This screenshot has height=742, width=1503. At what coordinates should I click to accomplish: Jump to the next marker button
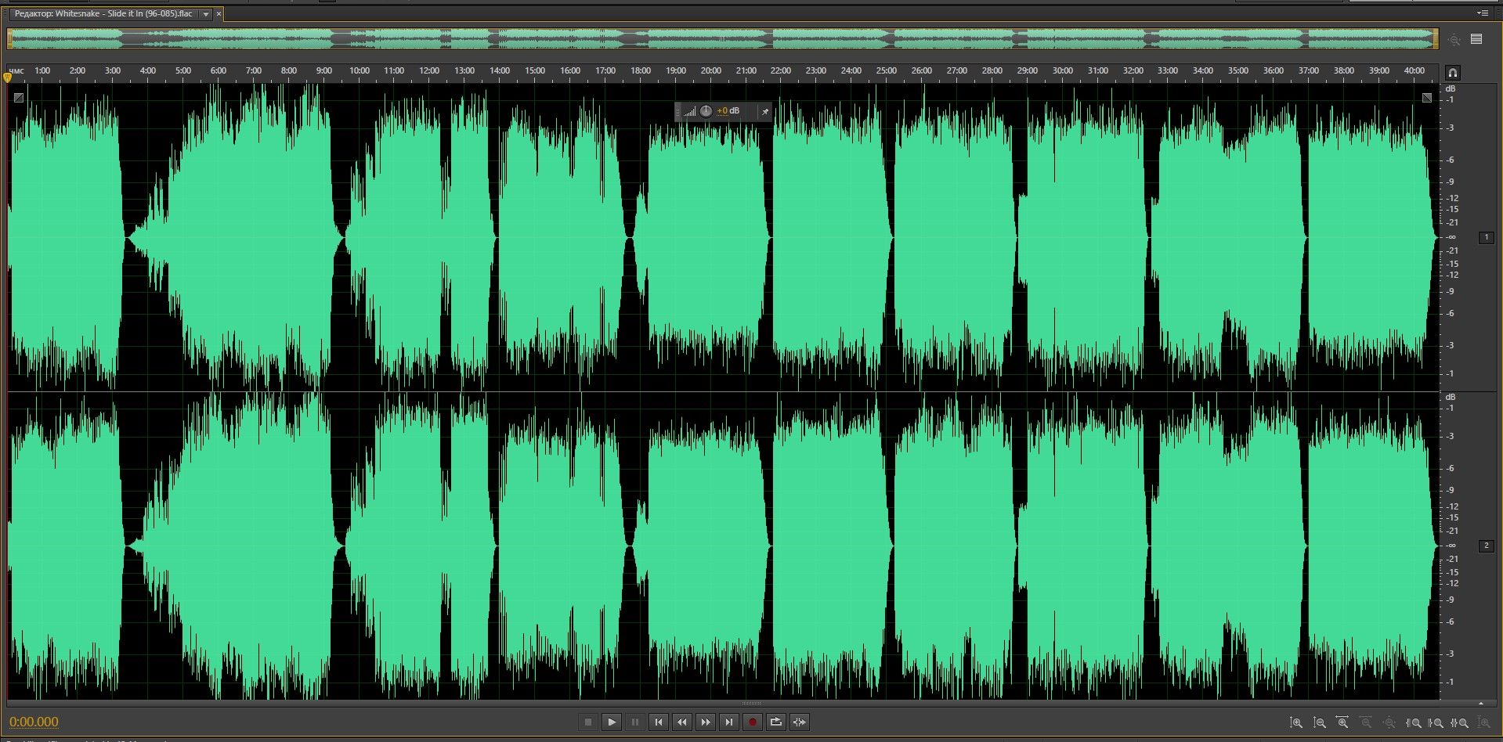[728, 722]
